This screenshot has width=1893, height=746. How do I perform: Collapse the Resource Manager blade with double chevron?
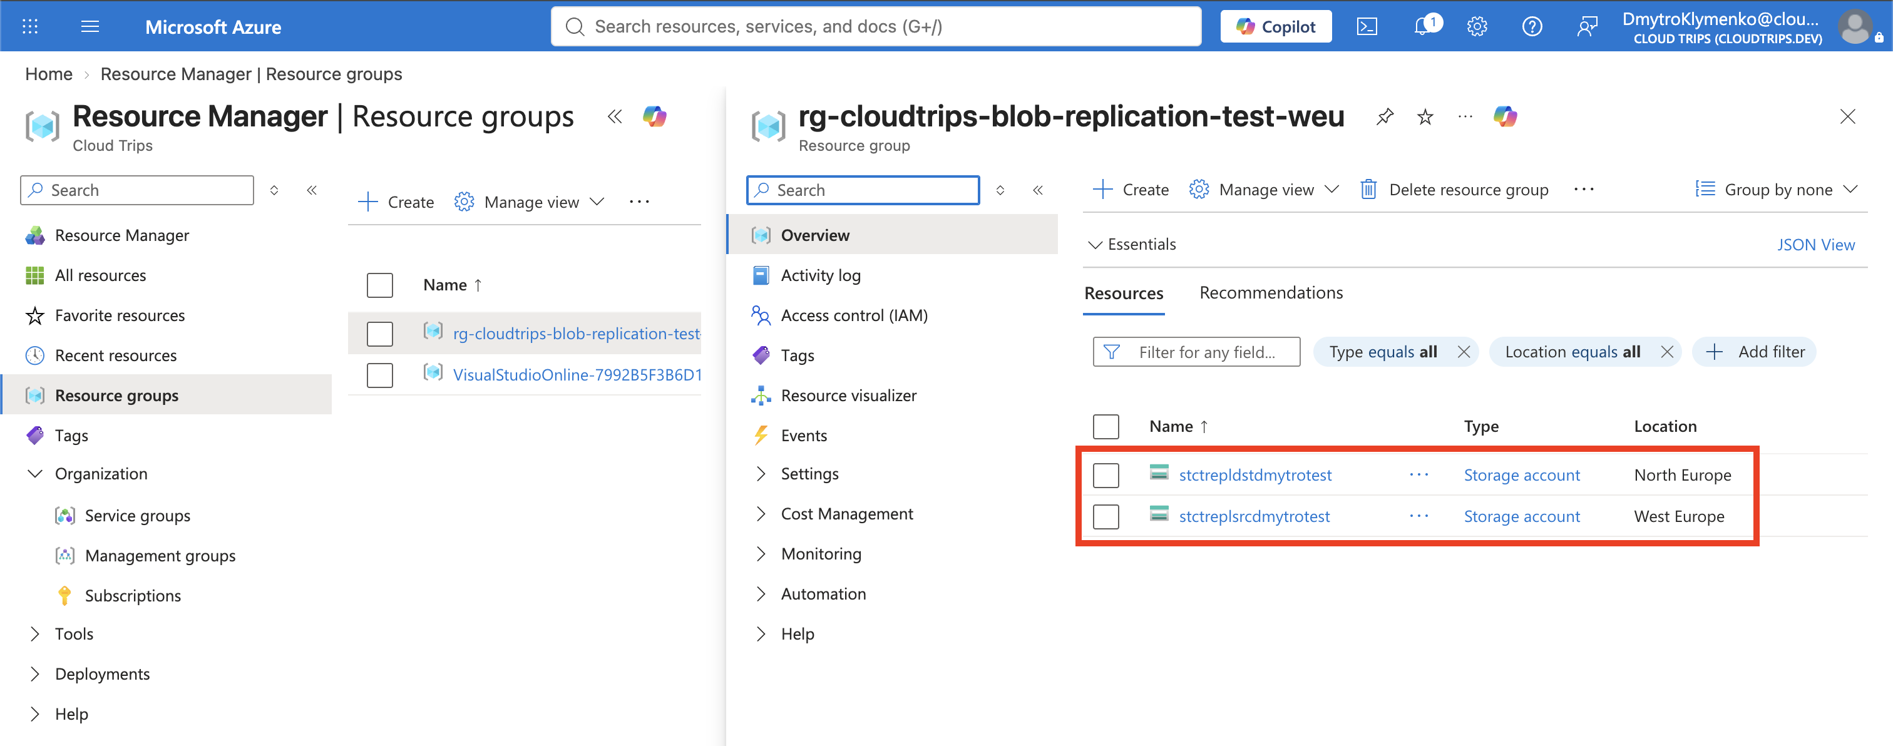pyautogui.click(x=614, y=116)
